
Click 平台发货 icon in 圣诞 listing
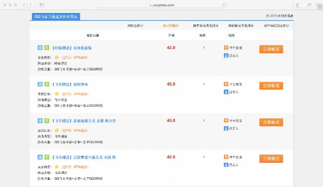226,121
